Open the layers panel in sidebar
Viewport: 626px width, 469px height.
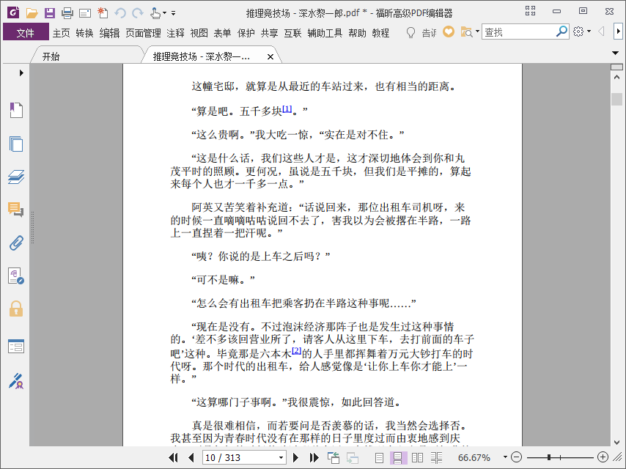[x=16, y=177]
